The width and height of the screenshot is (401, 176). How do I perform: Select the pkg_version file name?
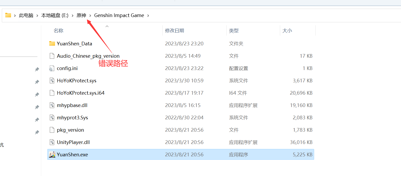pyautogui.click(x=70, y=130)
